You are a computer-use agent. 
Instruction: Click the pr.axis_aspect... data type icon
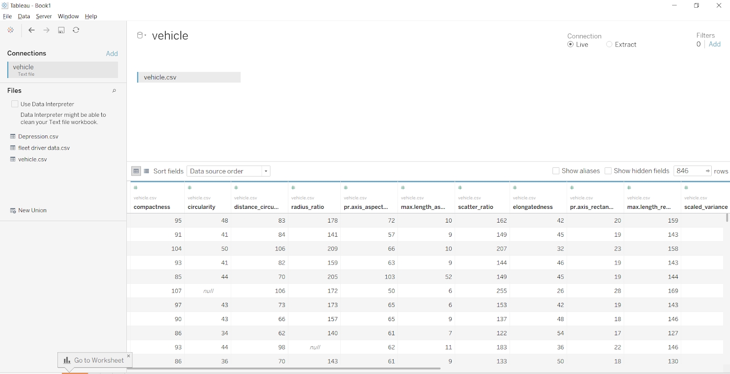(346, 187)
